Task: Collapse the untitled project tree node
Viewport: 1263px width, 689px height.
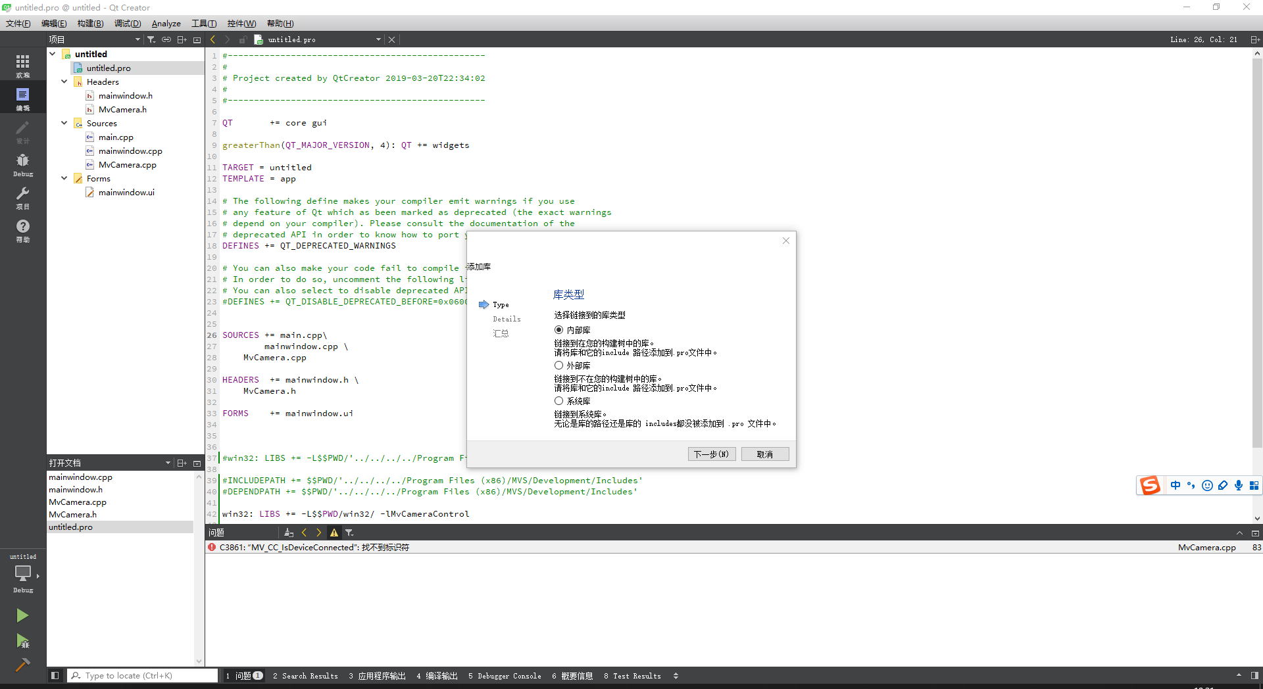Action: (x=53, y=54)
